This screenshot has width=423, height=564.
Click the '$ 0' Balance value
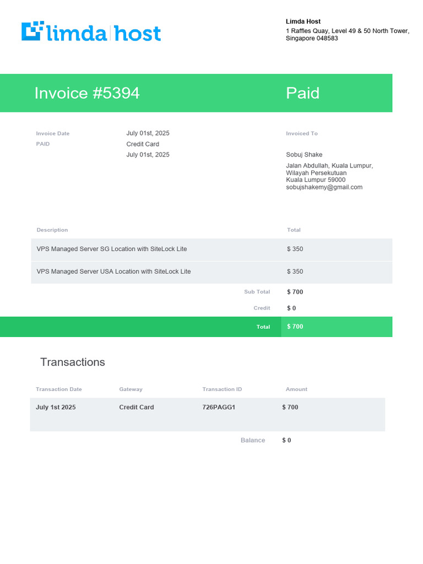pos(286,440)
